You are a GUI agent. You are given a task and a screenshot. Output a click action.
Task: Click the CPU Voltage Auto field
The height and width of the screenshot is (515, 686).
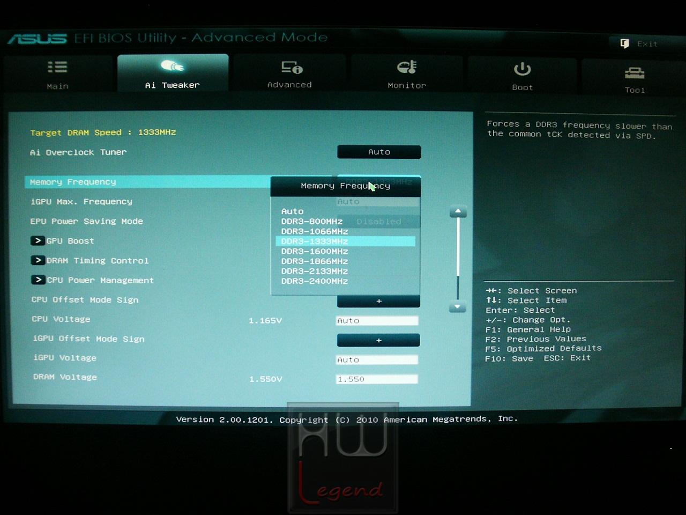377,321
